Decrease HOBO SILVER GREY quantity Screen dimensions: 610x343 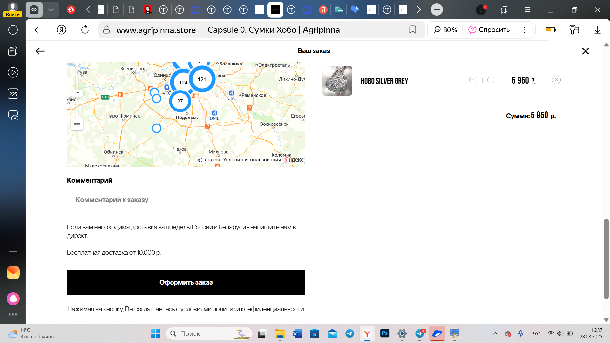(473, 80)
